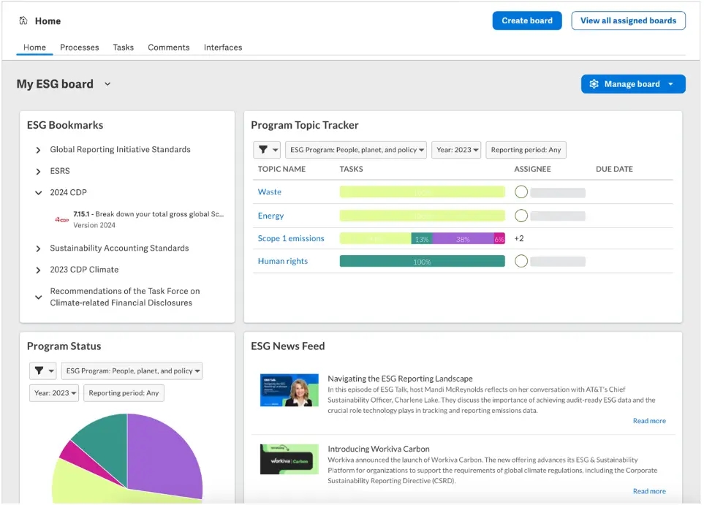Viewport: 704px width, 505px height.
Task: Open the 7.15.1 Break down total gross bookmark
Action: (x=148, y=214)
